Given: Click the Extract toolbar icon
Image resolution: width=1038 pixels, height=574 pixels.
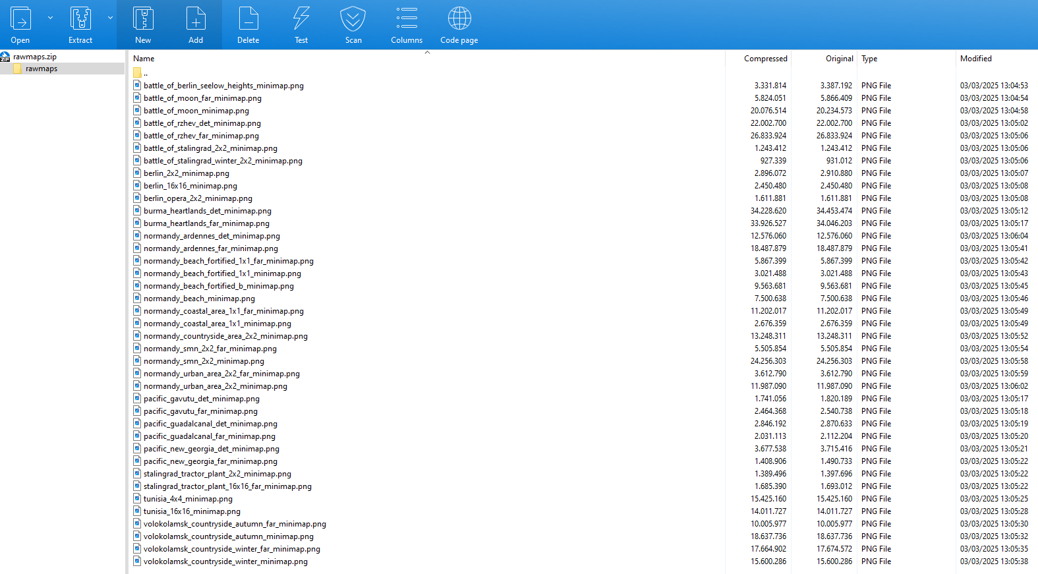Looking at the screenshot, I should (x=80, y=18).
